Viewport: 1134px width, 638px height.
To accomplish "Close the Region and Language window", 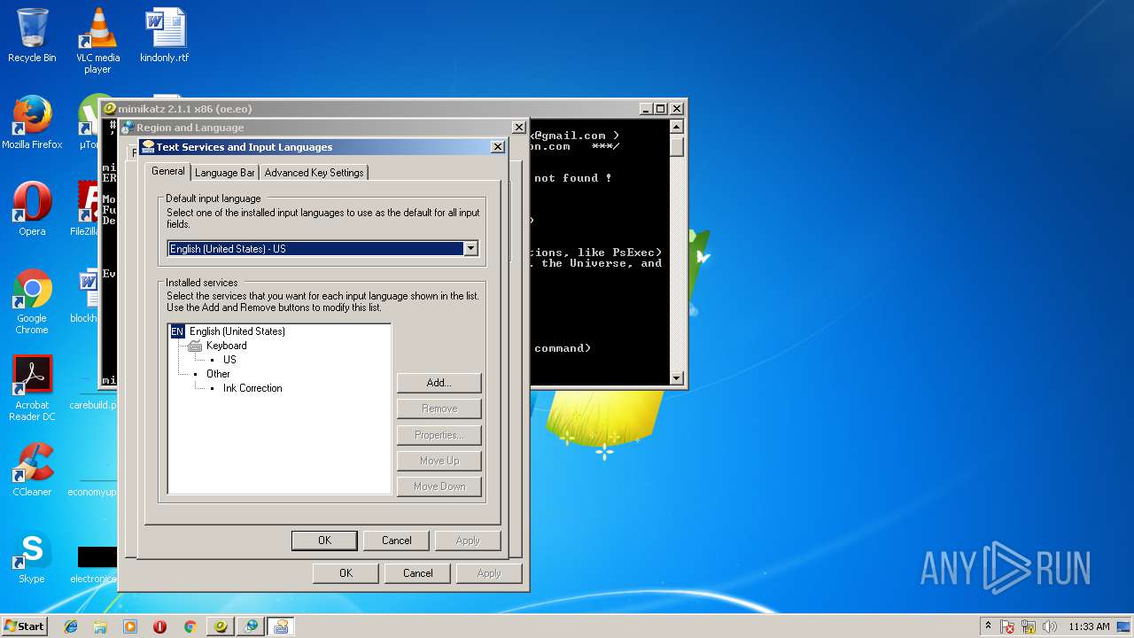I will pyautogui.click(x=519, y=128).
